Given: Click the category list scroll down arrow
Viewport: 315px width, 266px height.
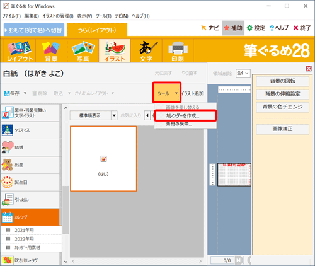Looking at the screenshot, I should click(66, 262).
